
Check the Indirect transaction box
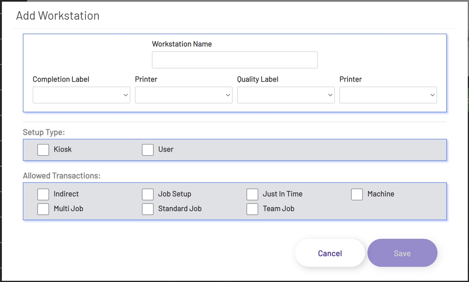[x=43, y=194]
